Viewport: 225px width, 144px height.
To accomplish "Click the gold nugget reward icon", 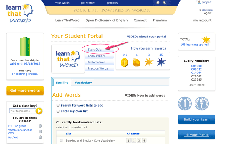I will tap(136, 62).
